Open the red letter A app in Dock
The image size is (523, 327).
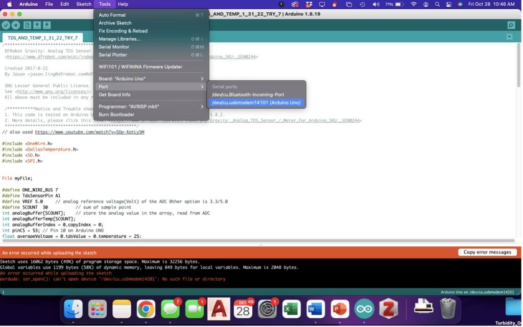tap(219, 309)
